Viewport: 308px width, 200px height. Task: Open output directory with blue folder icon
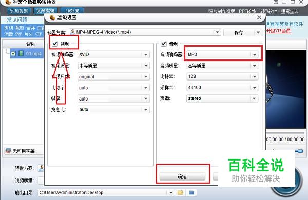[x=191, y=193]
